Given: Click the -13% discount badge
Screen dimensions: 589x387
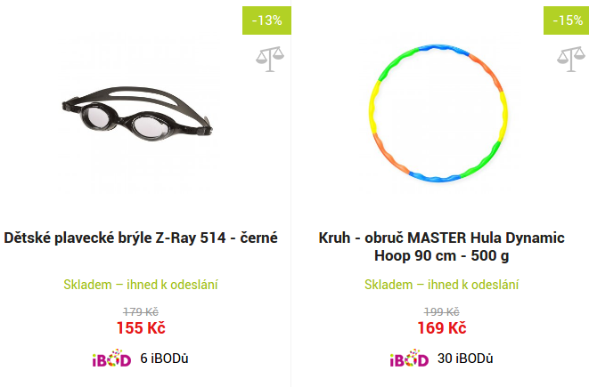Looking at the screenshot, I should [x=266, y=20].
